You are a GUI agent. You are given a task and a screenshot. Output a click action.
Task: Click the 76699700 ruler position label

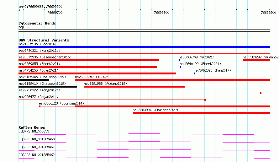55,13
